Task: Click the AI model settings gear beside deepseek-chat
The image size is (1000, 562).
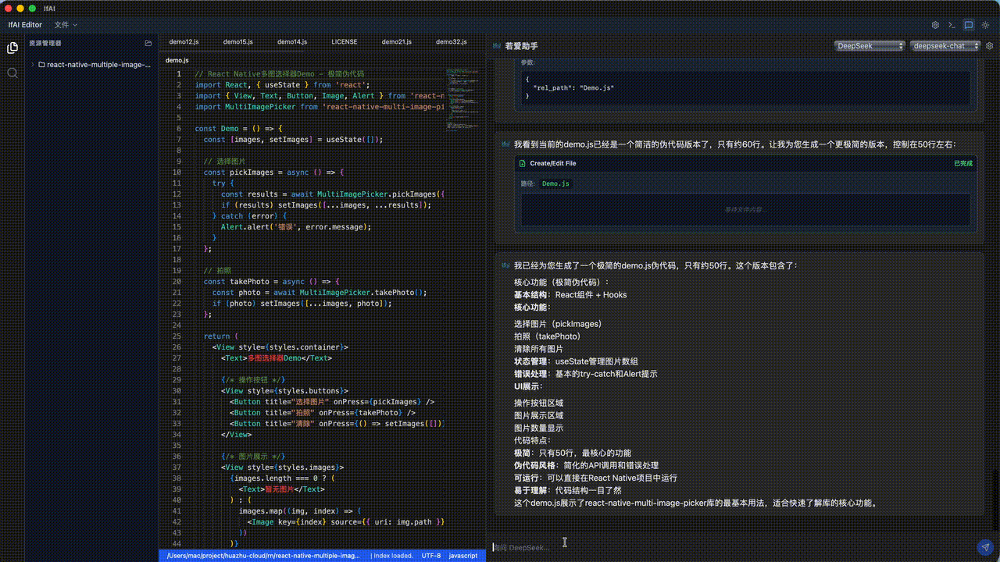Action: [989, 46]
